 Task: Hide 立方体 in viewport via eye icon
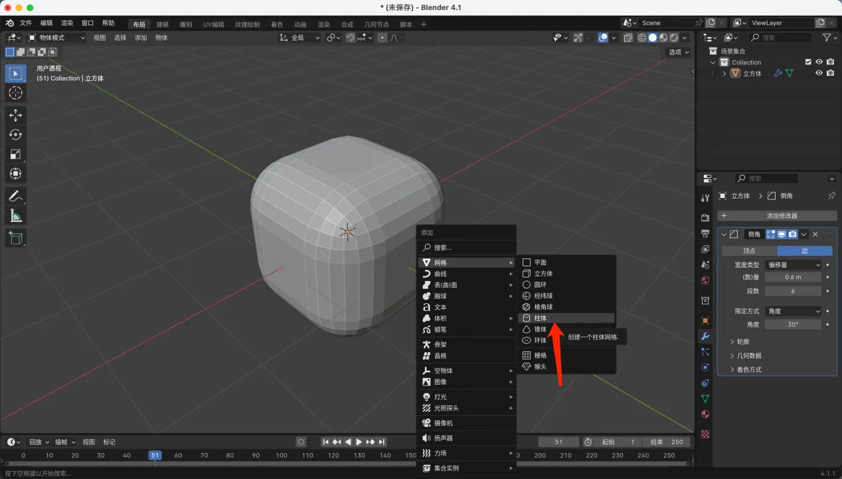[x=819, y=73]
